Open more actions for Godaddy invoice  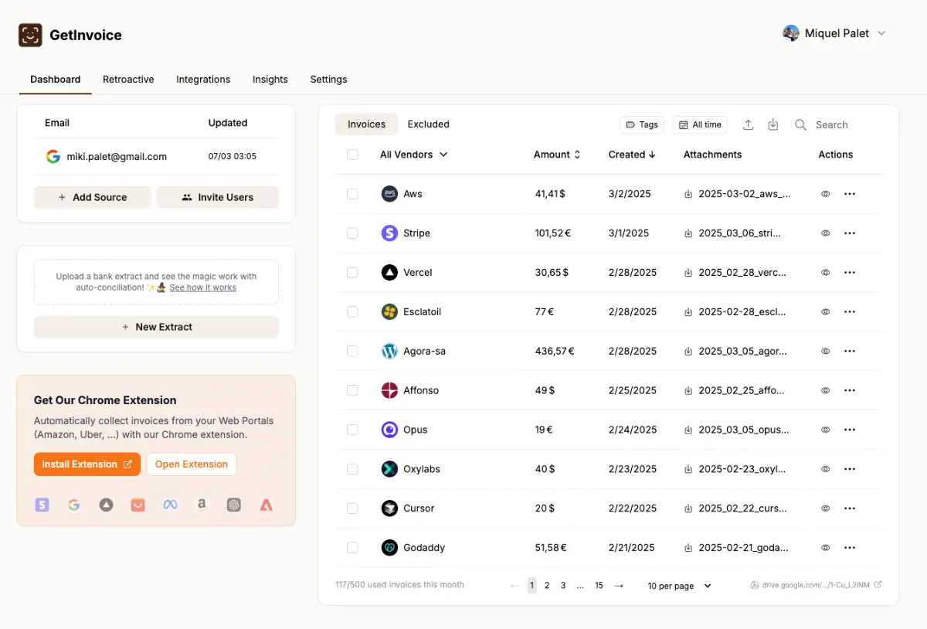(x=850, y=548)
